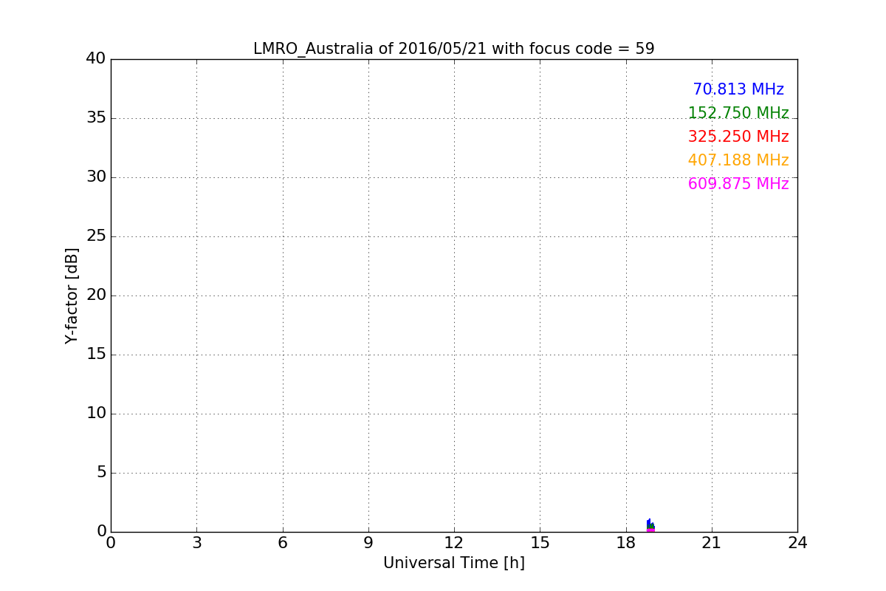Viewport: 886px width, 591px height.
Task: Click the x-axis tick label 24
Action: click(797, 543)
